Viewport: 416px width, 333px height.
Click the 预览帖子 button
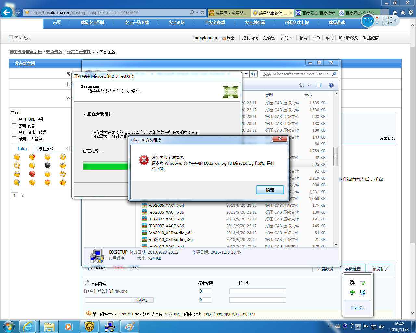click(380, 269)
